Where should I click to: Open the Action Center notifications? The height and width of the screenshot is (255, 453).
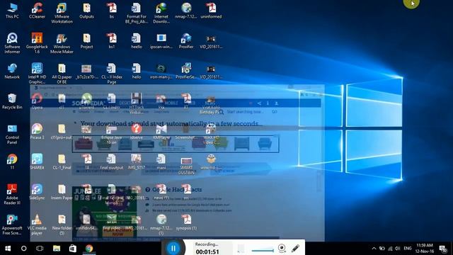[443, 249]
